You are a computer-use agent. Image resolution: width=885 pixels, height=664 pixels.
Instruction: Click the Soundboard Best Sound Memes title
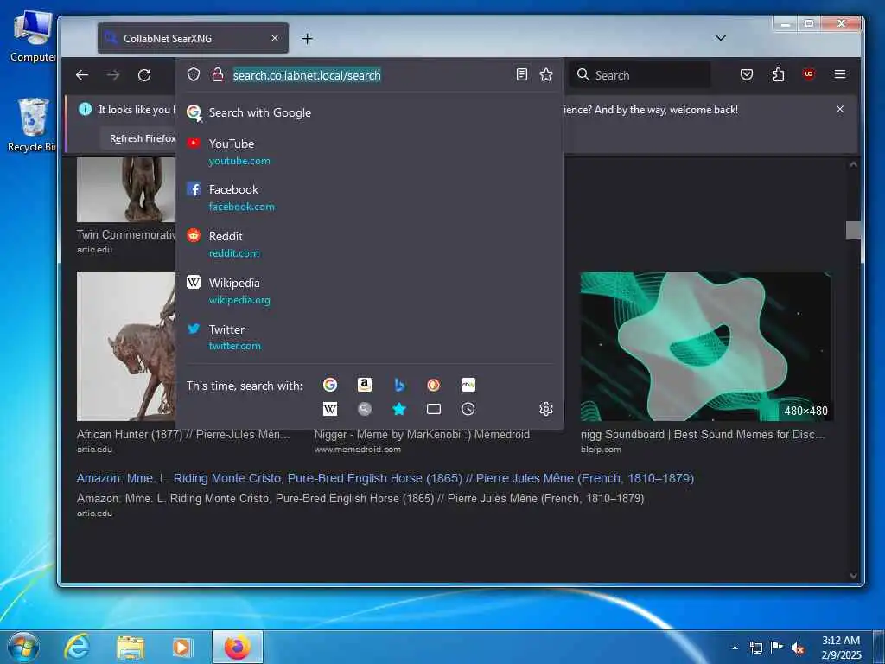click(x=703, y=435)
